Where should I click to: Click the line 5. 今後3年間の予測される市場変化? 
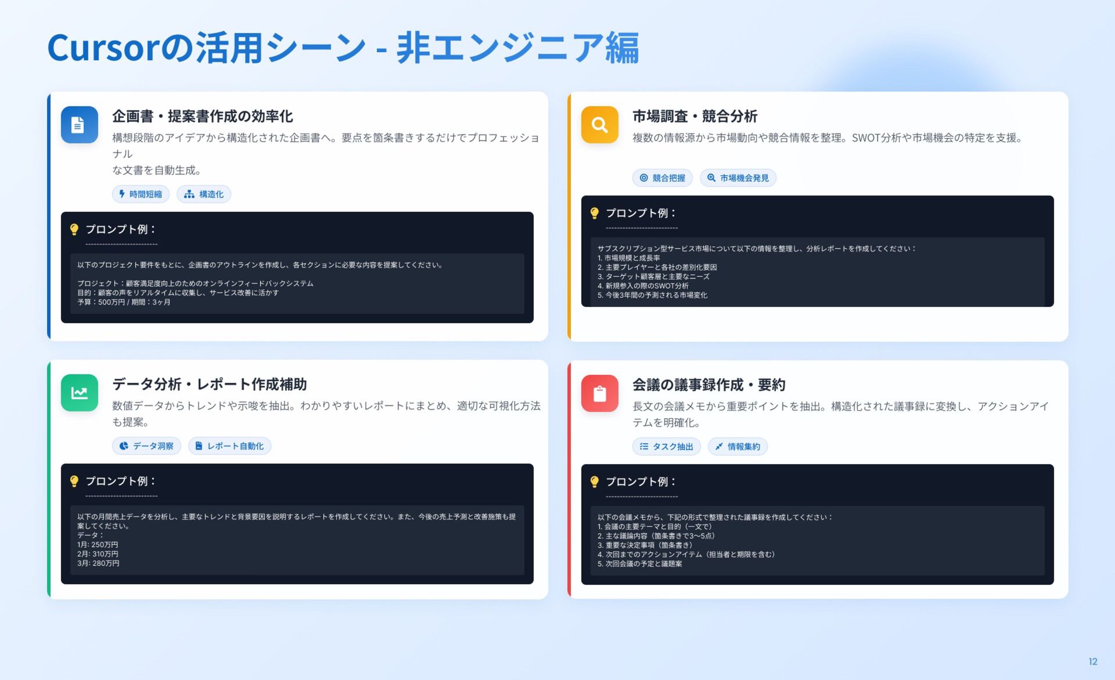(652, 295)
